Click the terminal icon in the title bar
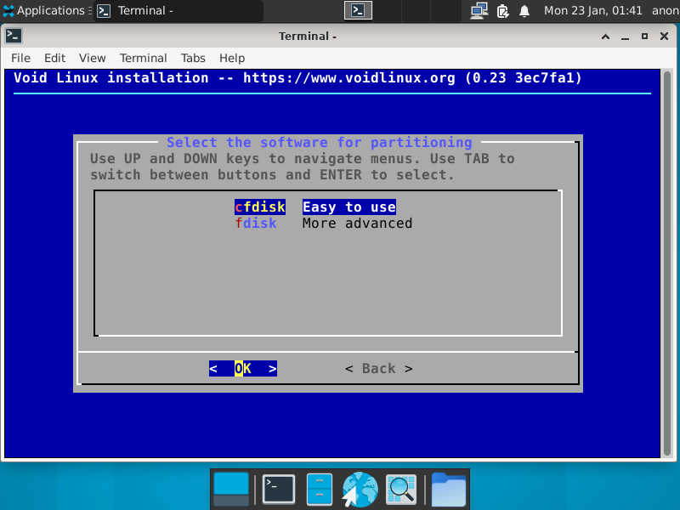 pos(14,36)
